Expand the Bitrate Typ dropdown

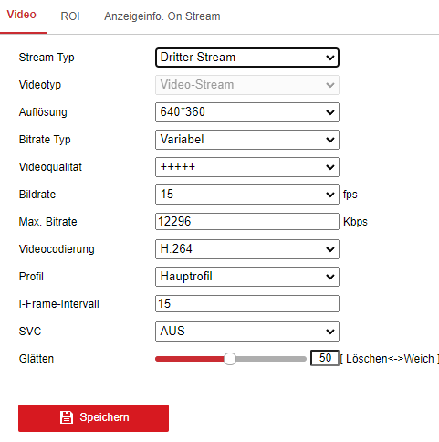click(247, 140)
